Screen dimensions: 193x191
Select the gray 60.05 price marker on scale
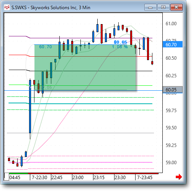click(173, 90)
